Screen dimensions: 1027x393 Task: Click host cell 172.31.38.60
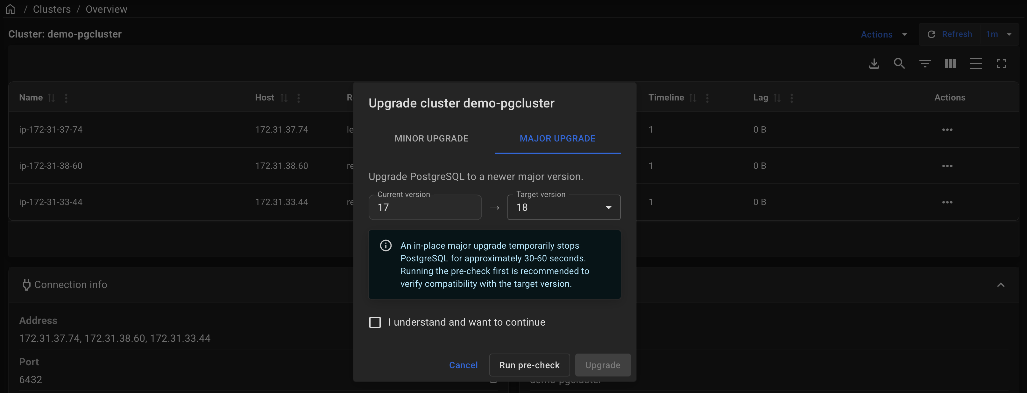(x=281, y=166)
